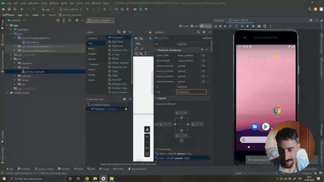Click the guidelines icon in design toolbar
324x182 pixels.
point(145,54)
